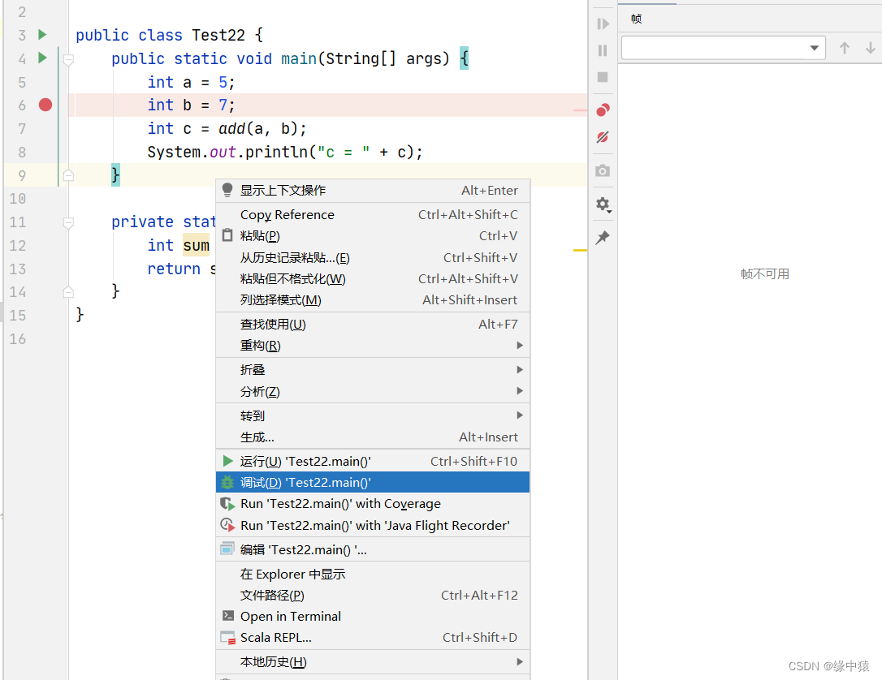Click the camera thread dump icon

603,171
